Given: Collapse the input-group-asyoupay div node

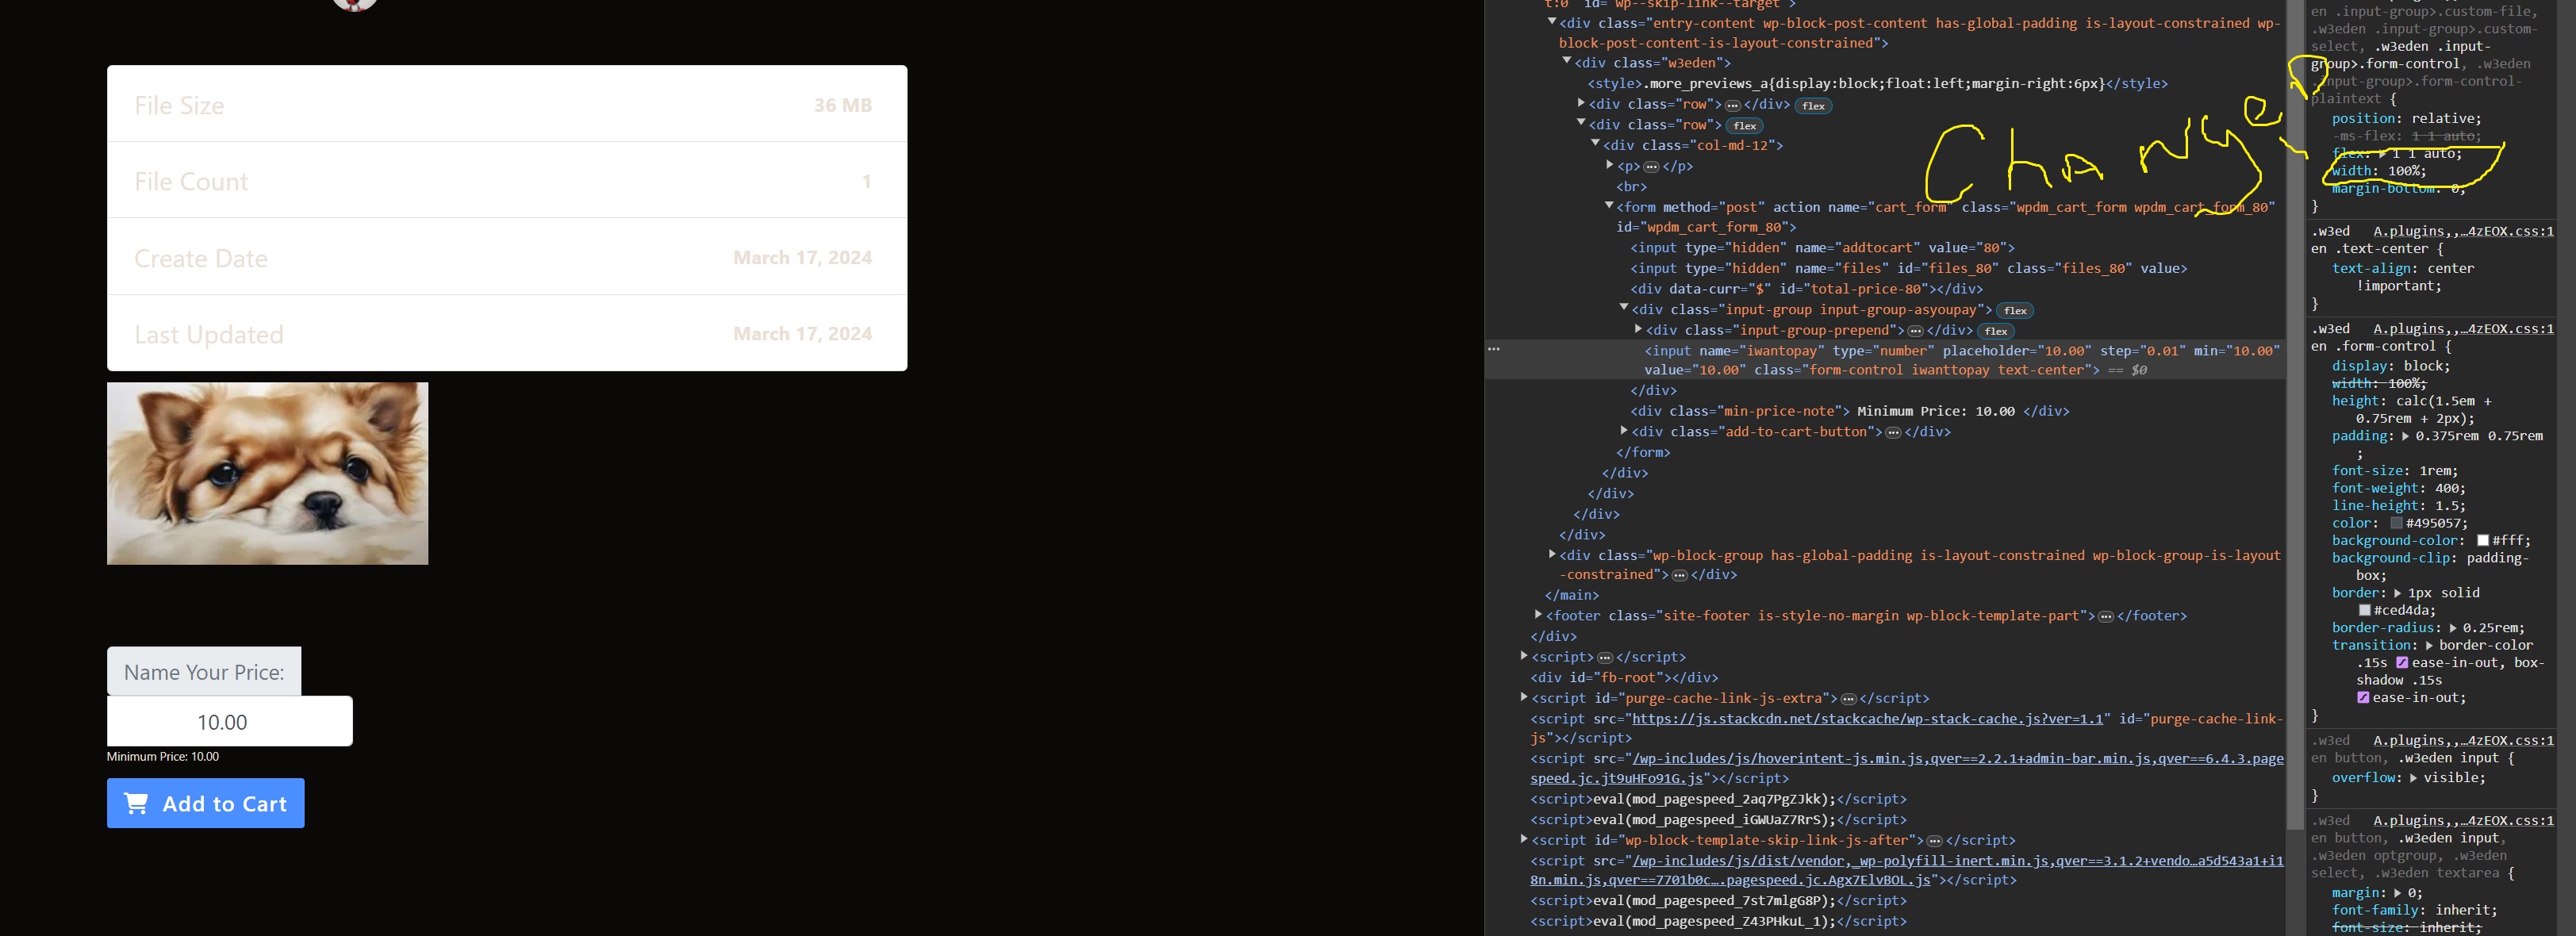Looking at the screenshot, I should pos(1624,307).
